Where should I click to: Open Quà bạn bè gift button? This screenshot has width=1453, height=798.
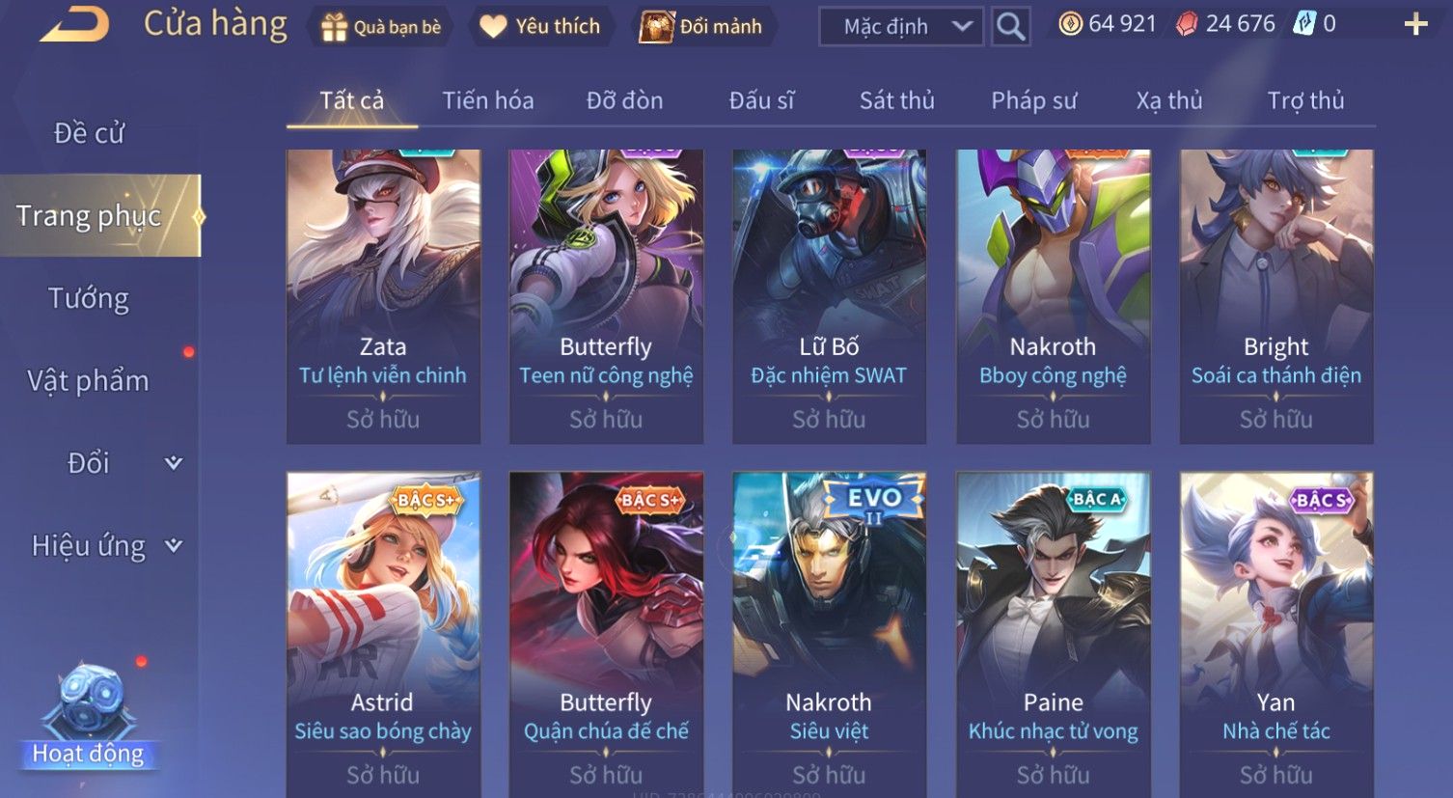pyautogui.click(x=381, y=27)
